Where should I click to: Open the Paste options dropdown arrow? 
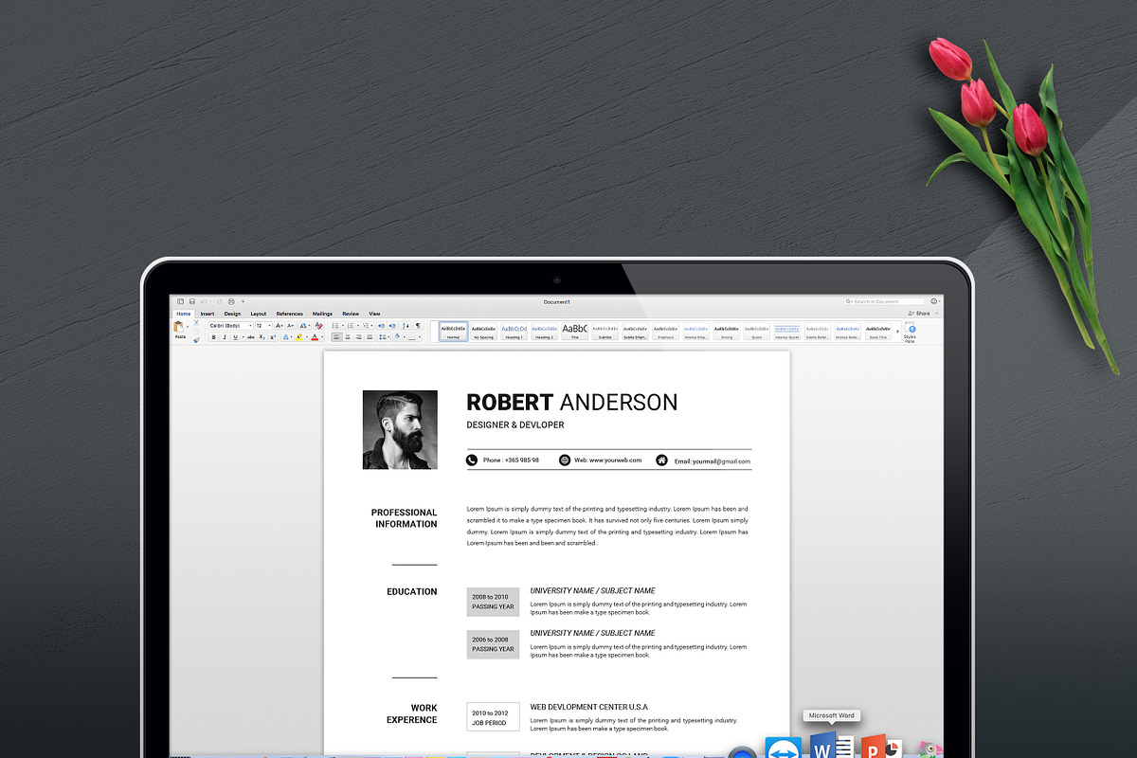pos(188,327)
